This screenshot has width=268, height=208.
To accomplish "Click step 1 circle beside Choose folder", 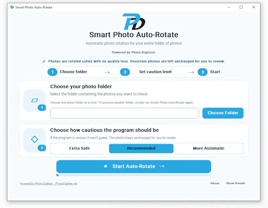I will click(x=52, y=72).
